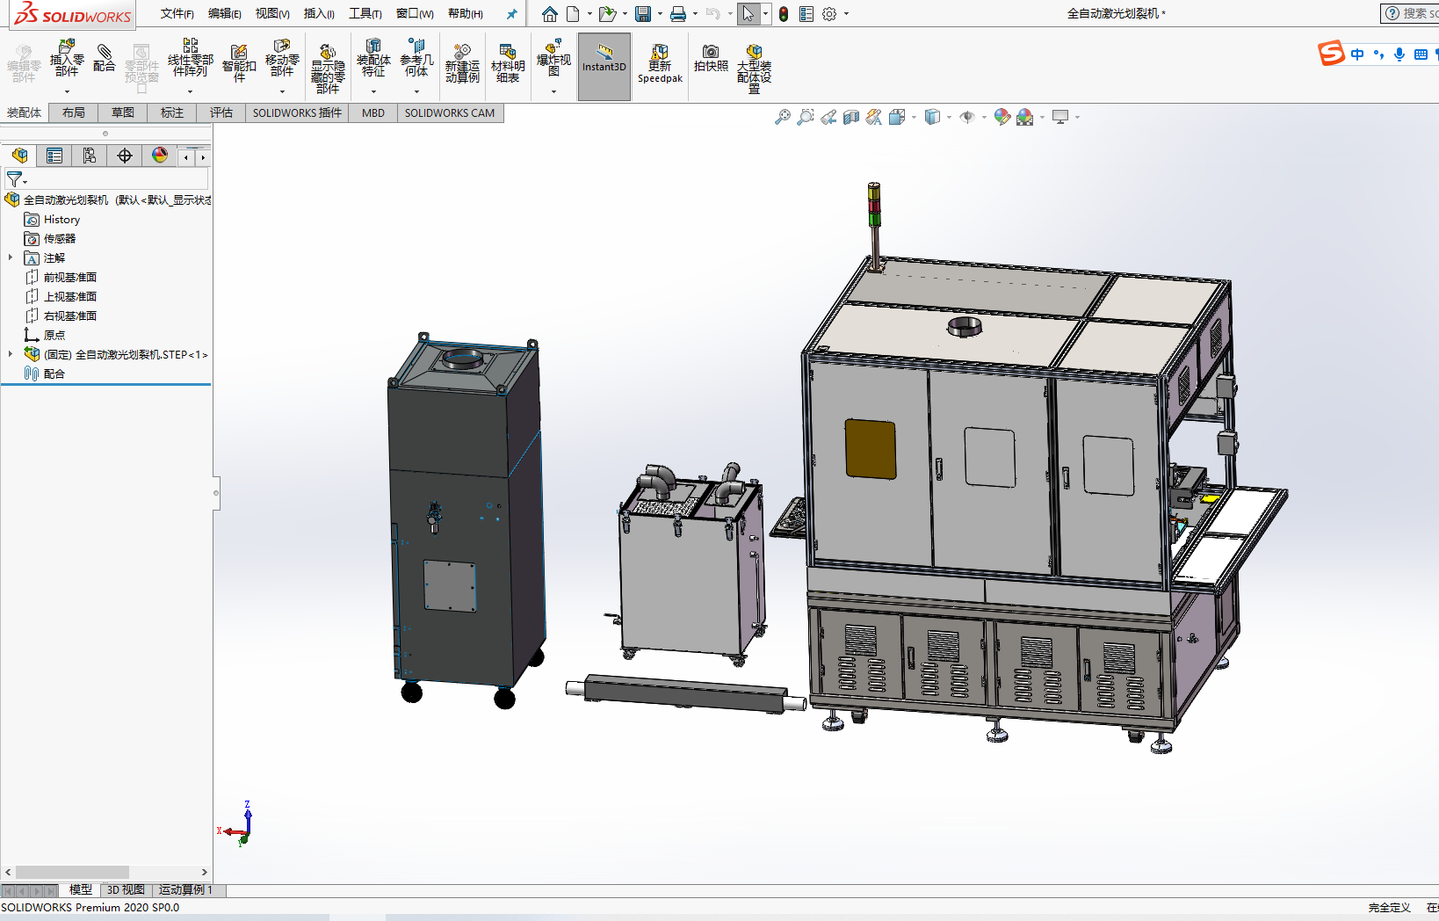Click the Insert Components (插入零部件) icon
This screenshot has height=921, width=1439.
(x=67, y=58)
